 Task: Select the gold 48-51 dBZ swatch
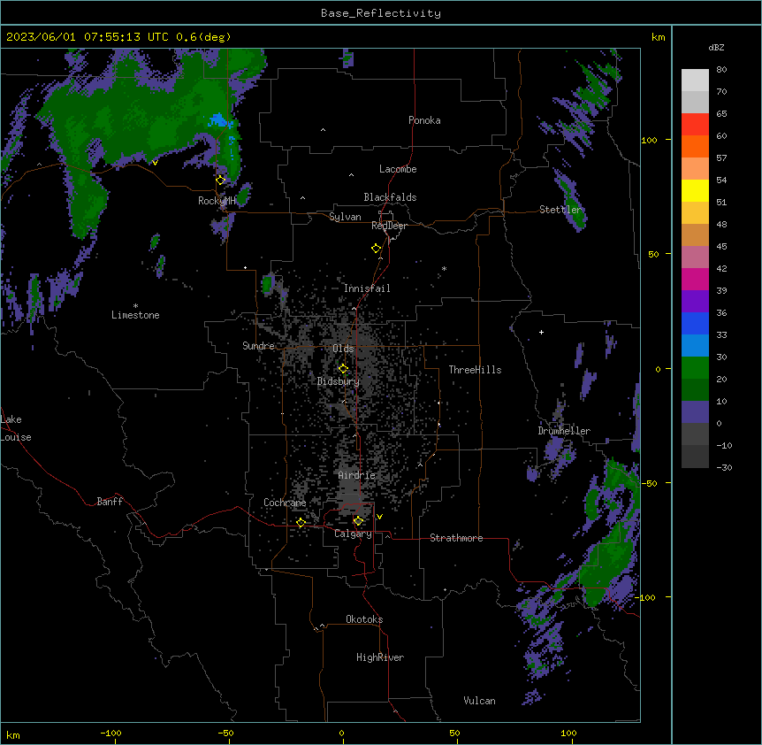click(x=695, y=213)
